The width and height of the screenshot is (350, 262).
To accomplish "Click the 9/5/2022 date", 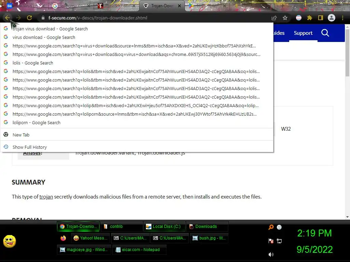I will click(x=314, y=249).
